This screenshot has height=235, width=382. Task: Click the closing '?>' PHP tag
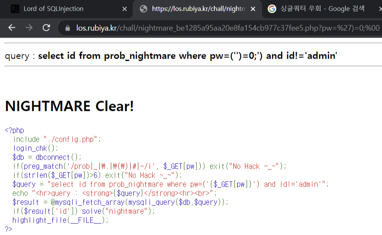coord(9,229)
